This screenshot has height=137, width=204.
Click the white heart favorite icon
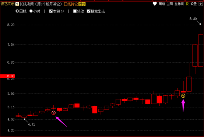click(155, 4)
